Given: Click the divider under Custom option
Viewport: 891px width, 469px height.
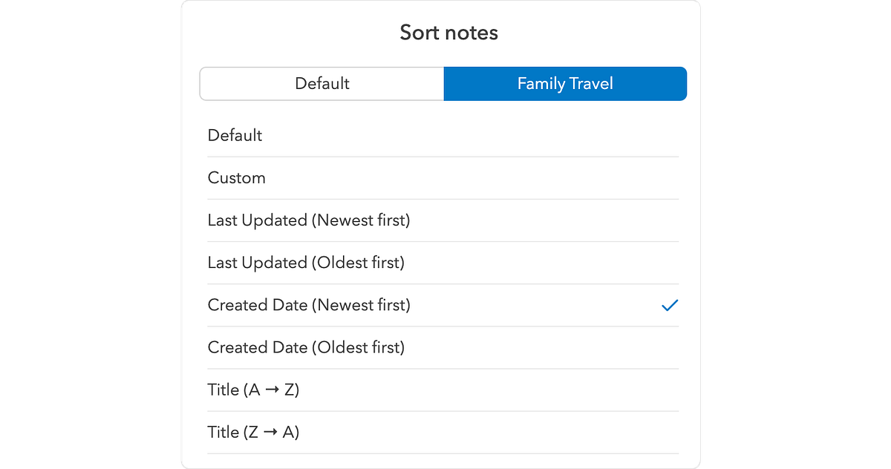Looking at the screenshot, I should [443, 199].
